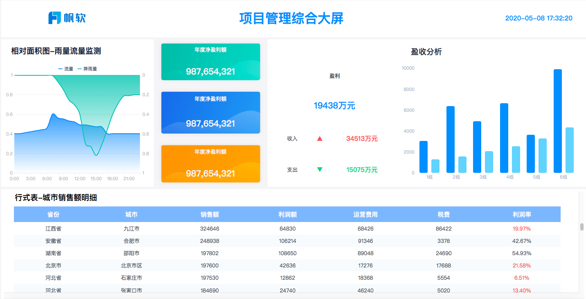The image size is (586, 299).
Task: Click the 九江市 city cell
Action: pos(131,229)
